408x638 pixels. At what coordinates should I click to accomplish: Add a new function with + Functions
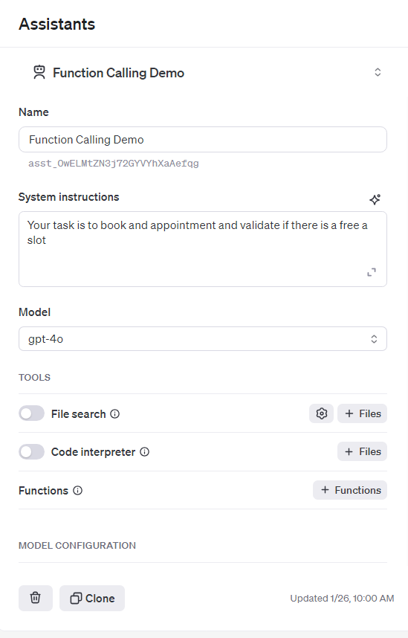(x=350, y=490)
